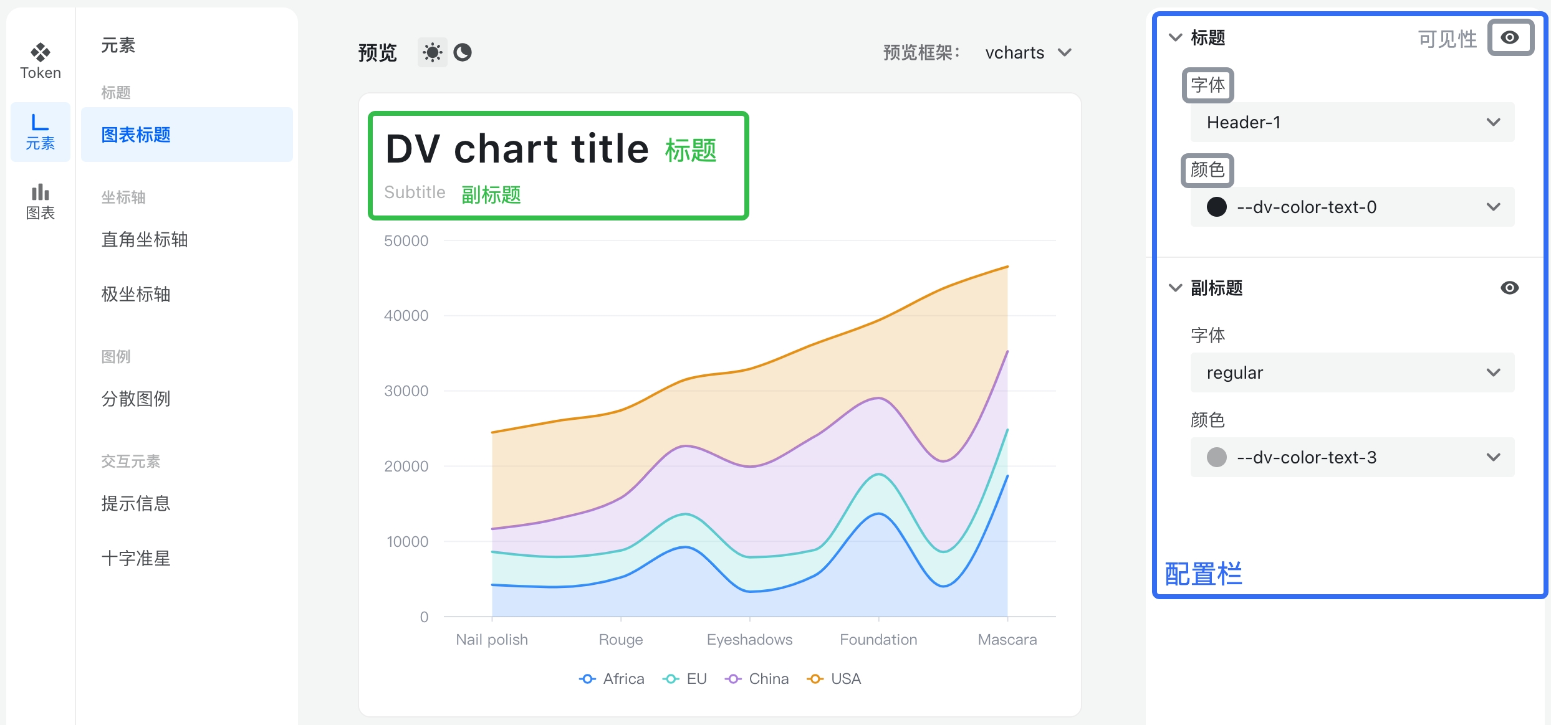
Task: Switch preview to dark mode moon icon
Action: [463, 52]
